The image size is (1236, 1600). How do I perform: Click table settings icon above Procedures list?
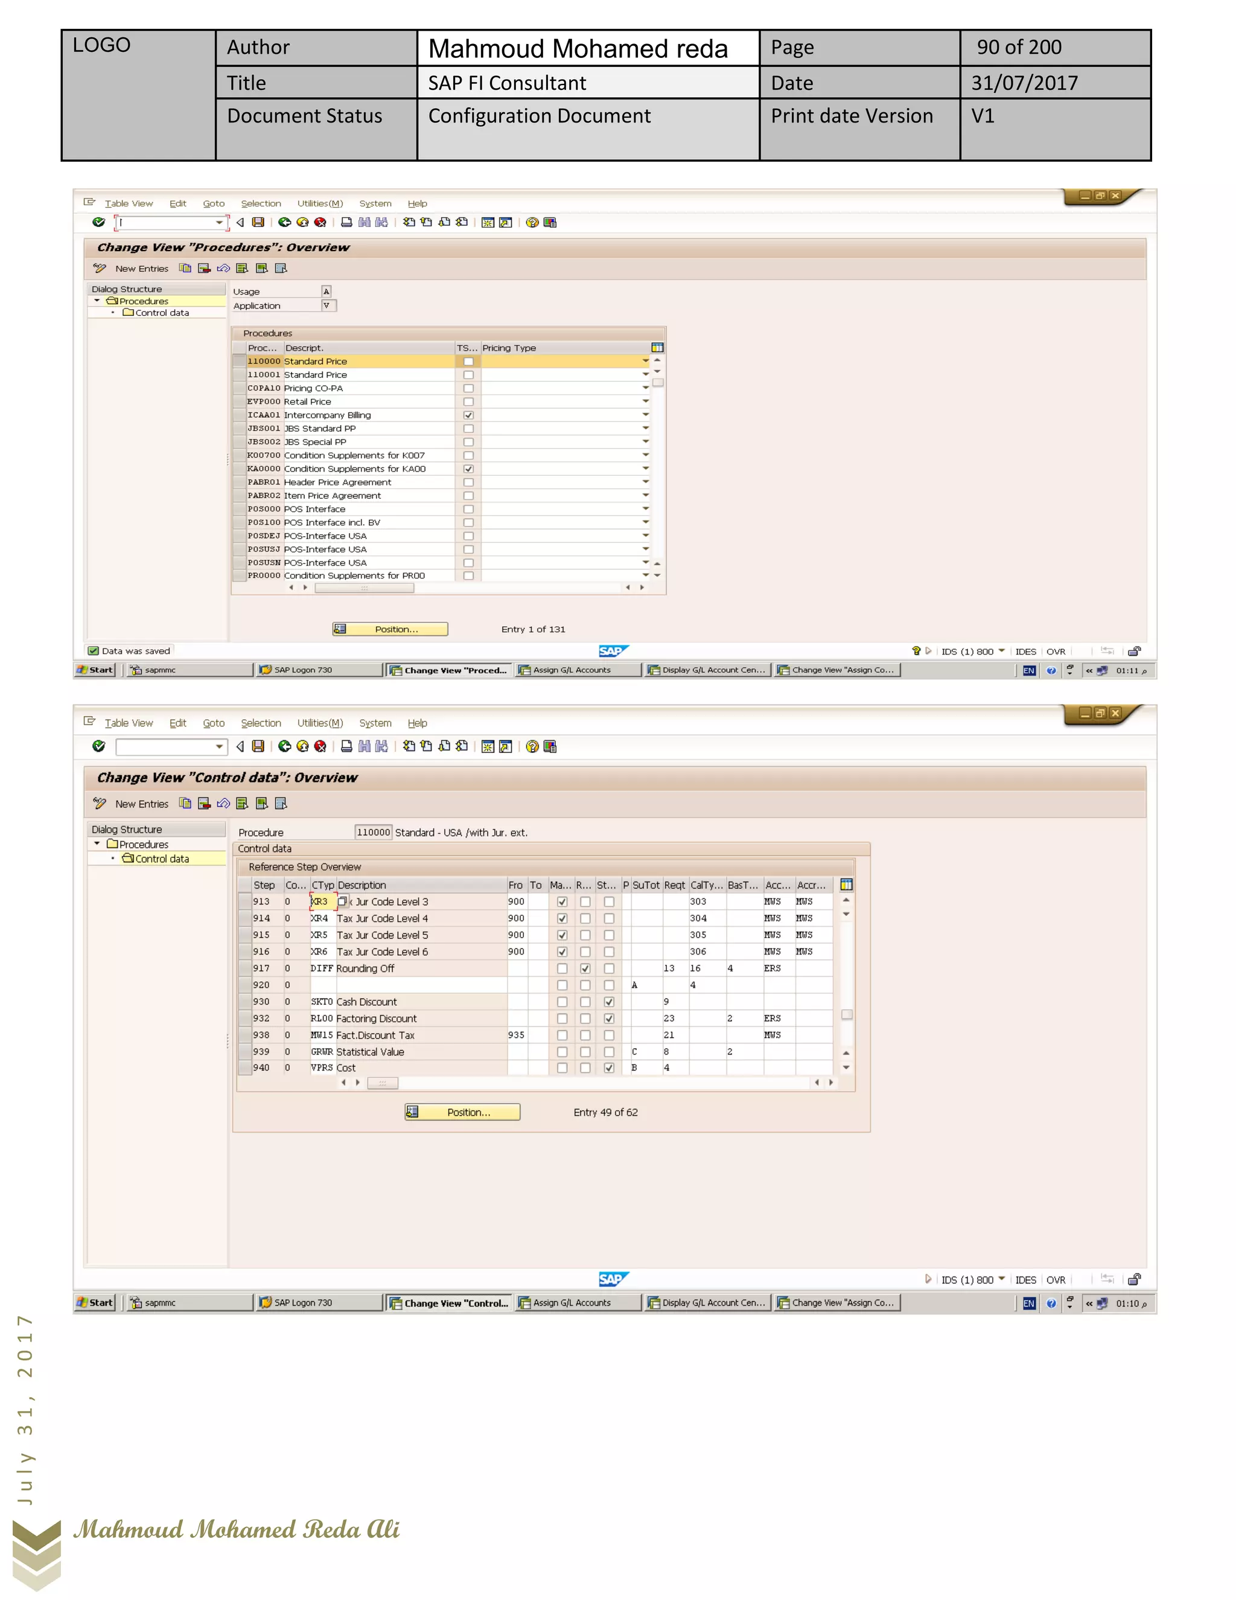[657, 347]
